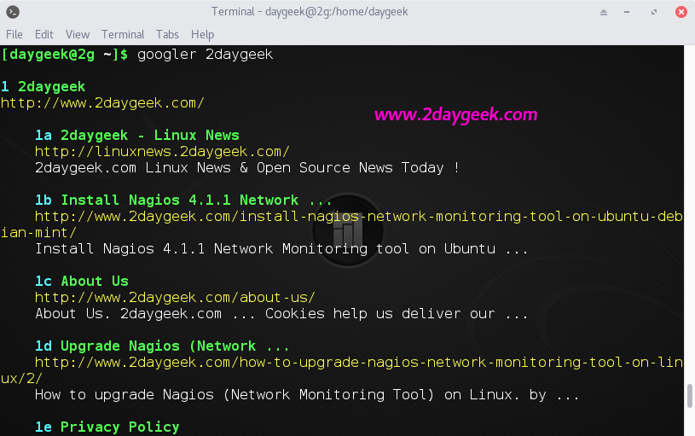Click the '1c About Us' result title
Screen dimensions: 695x436
[82, 282]
